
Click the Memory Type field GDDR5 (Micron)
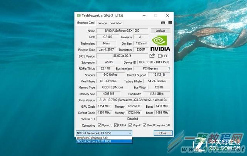(x=112, y=87)
